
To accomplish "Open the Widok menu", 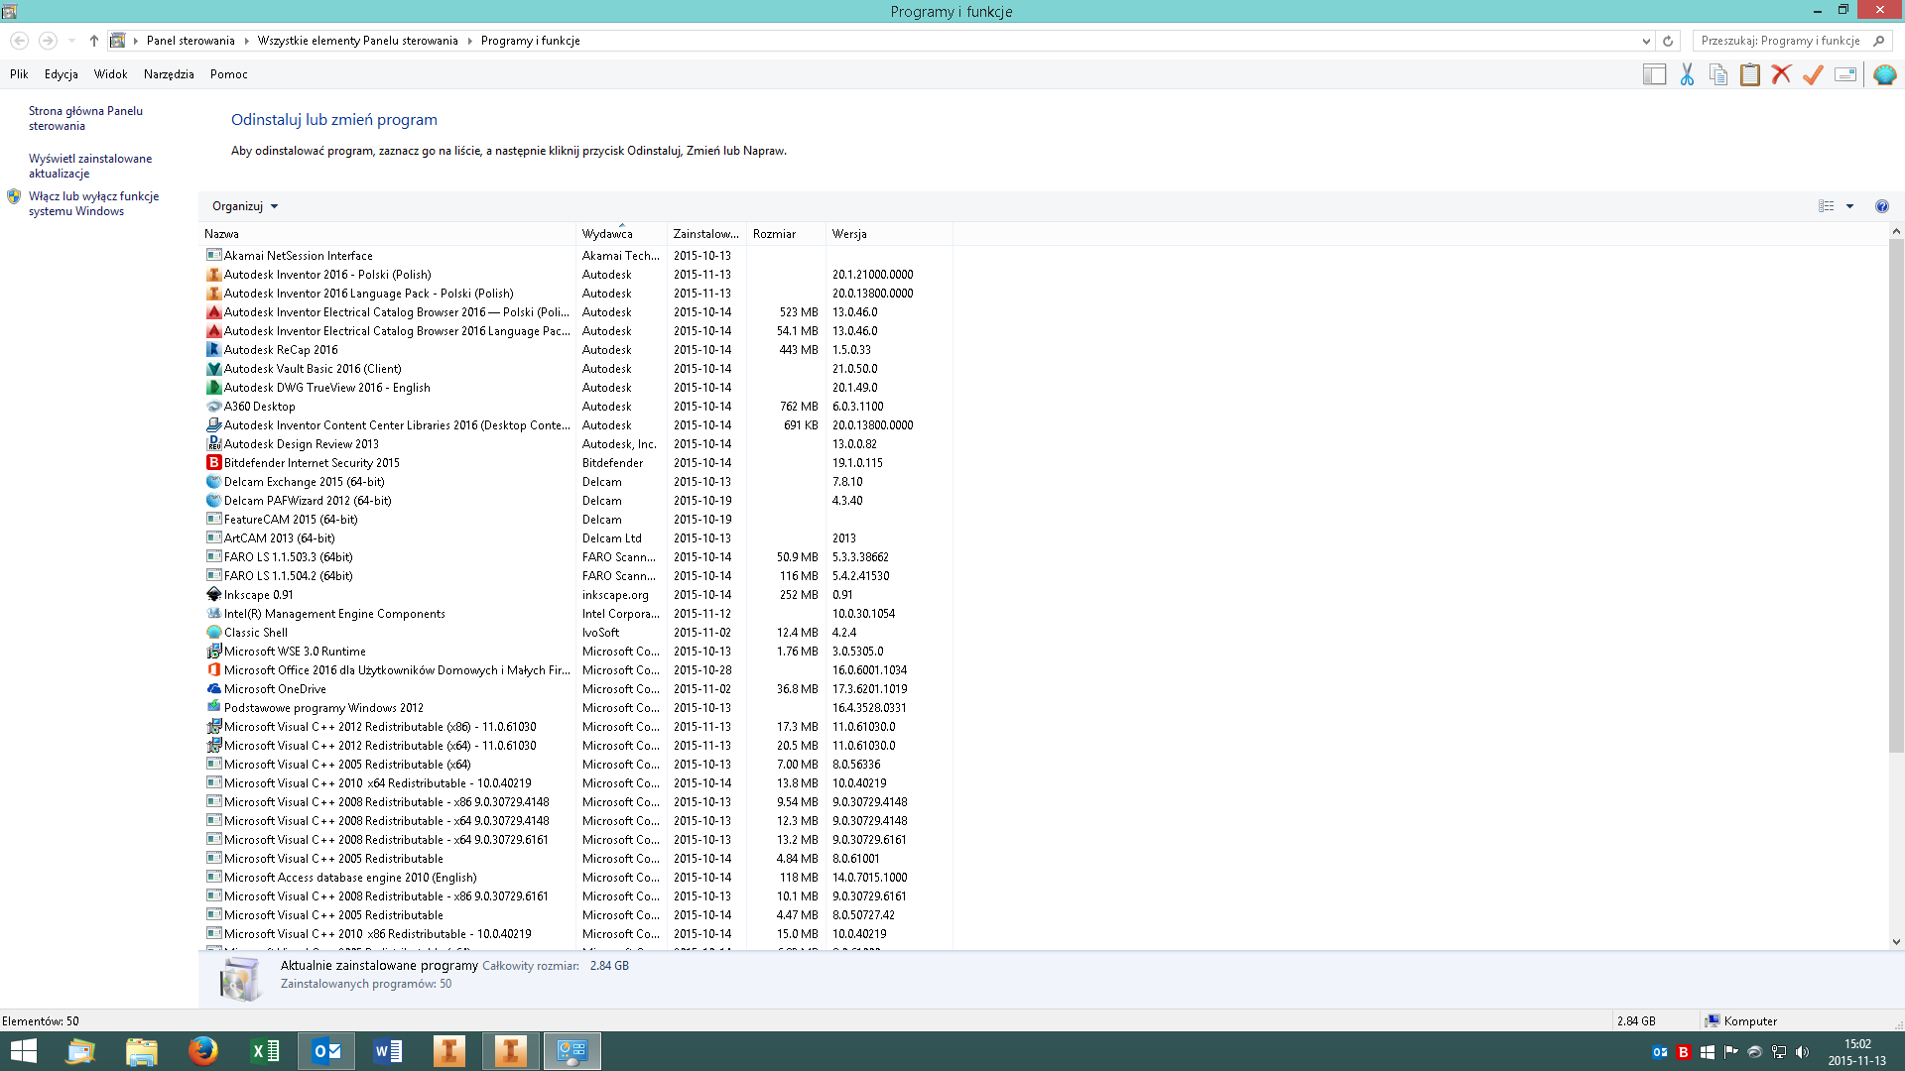I will [110, 74].
